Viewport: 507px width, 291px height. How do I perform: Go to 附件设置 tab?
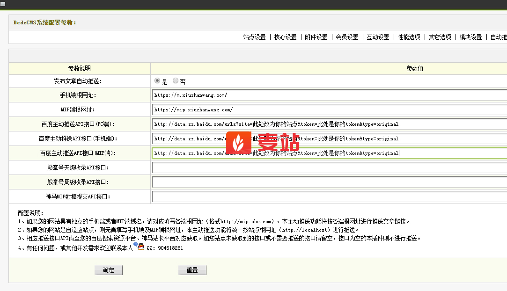click(x=316, y=37)
